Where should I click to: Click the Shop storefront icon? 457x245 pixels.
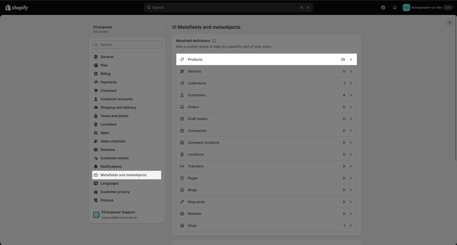point(182,225)
